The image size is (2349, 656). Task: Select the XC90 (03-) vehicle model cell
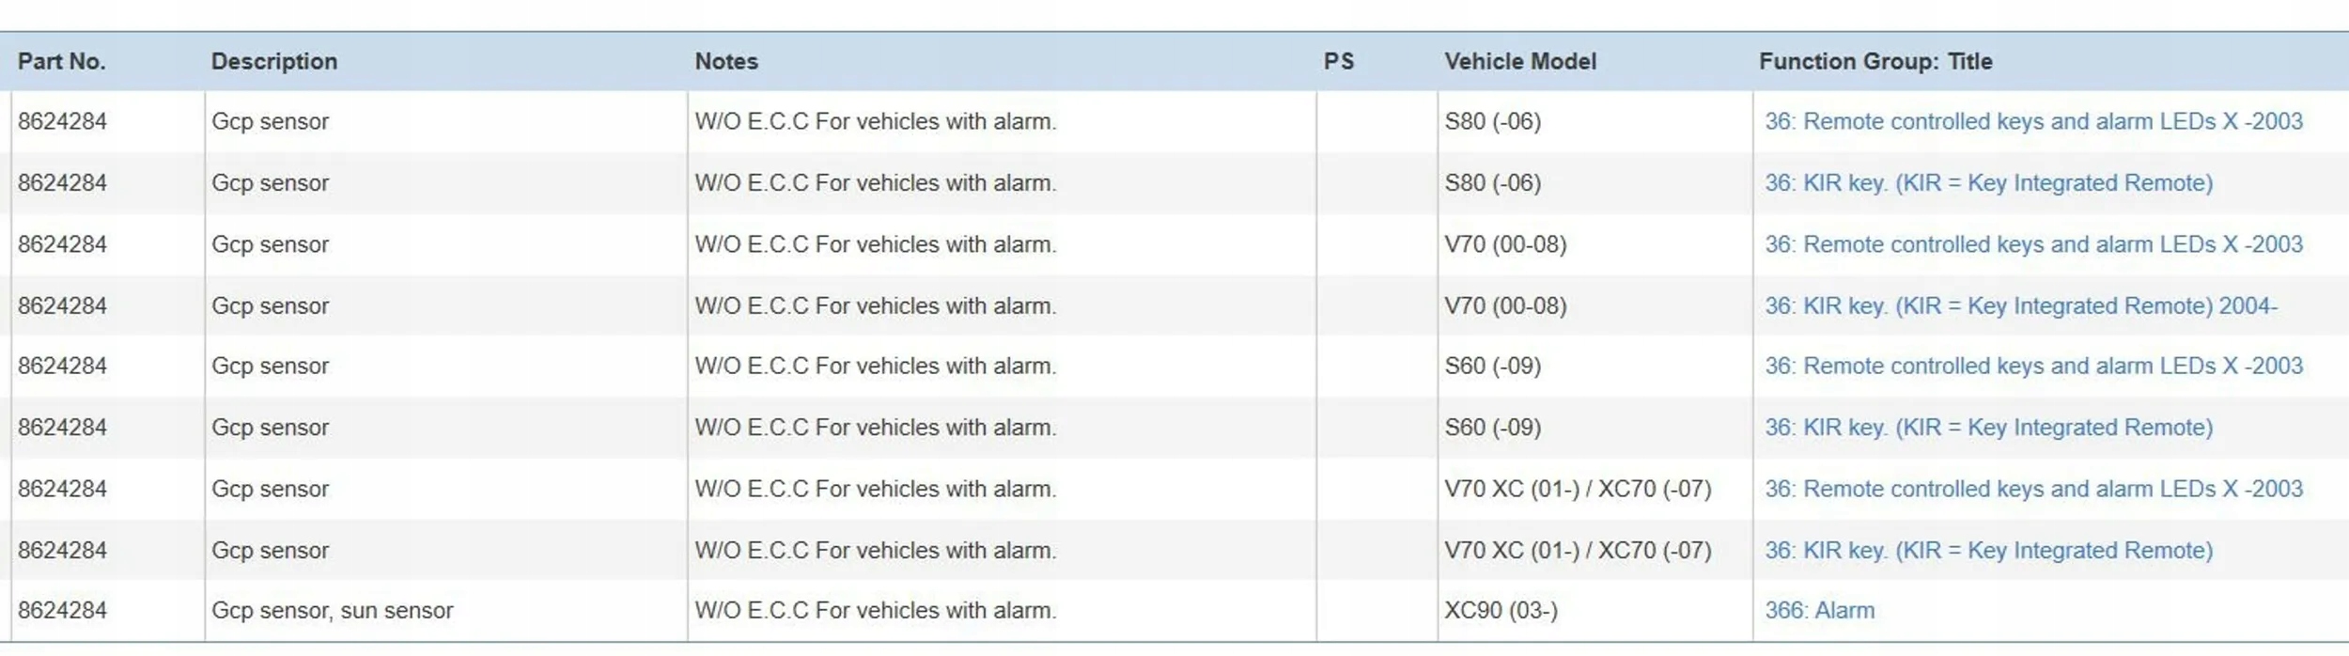(1501, 611)
